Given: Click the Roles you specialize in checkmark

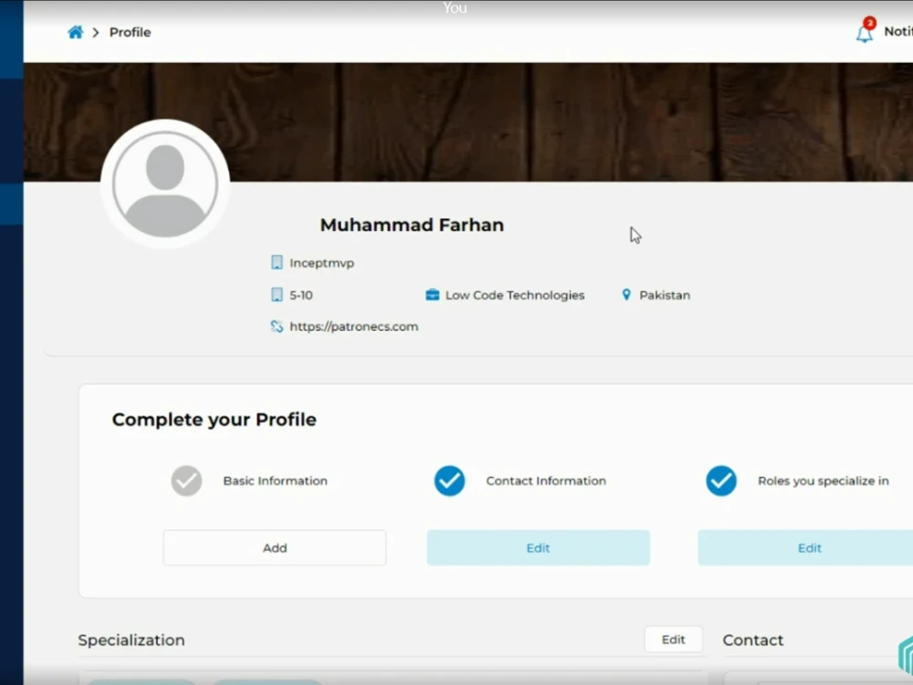Looking at the screenshot, I should pyautogui.click(x=721, y=480).
